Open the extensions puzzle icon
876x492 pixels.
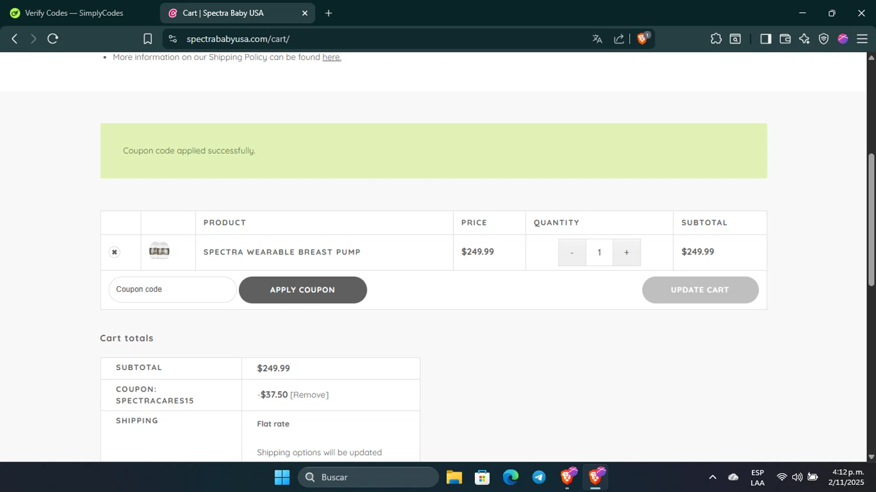(716, 39)
